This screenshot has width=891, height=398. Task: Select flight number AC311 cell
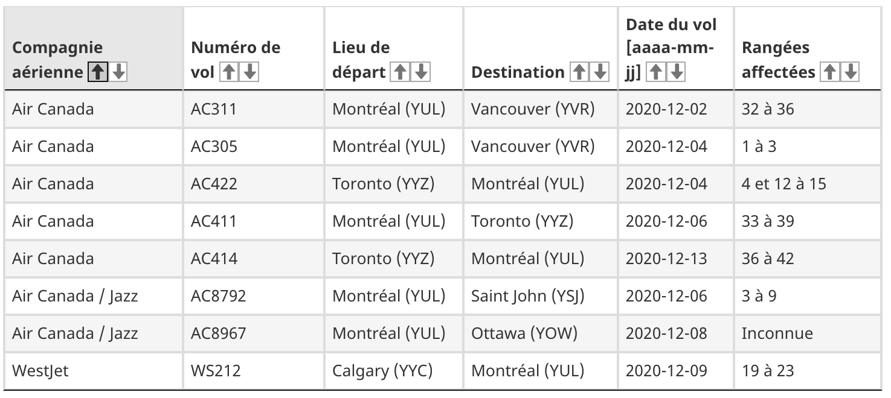tap(214, 110)
